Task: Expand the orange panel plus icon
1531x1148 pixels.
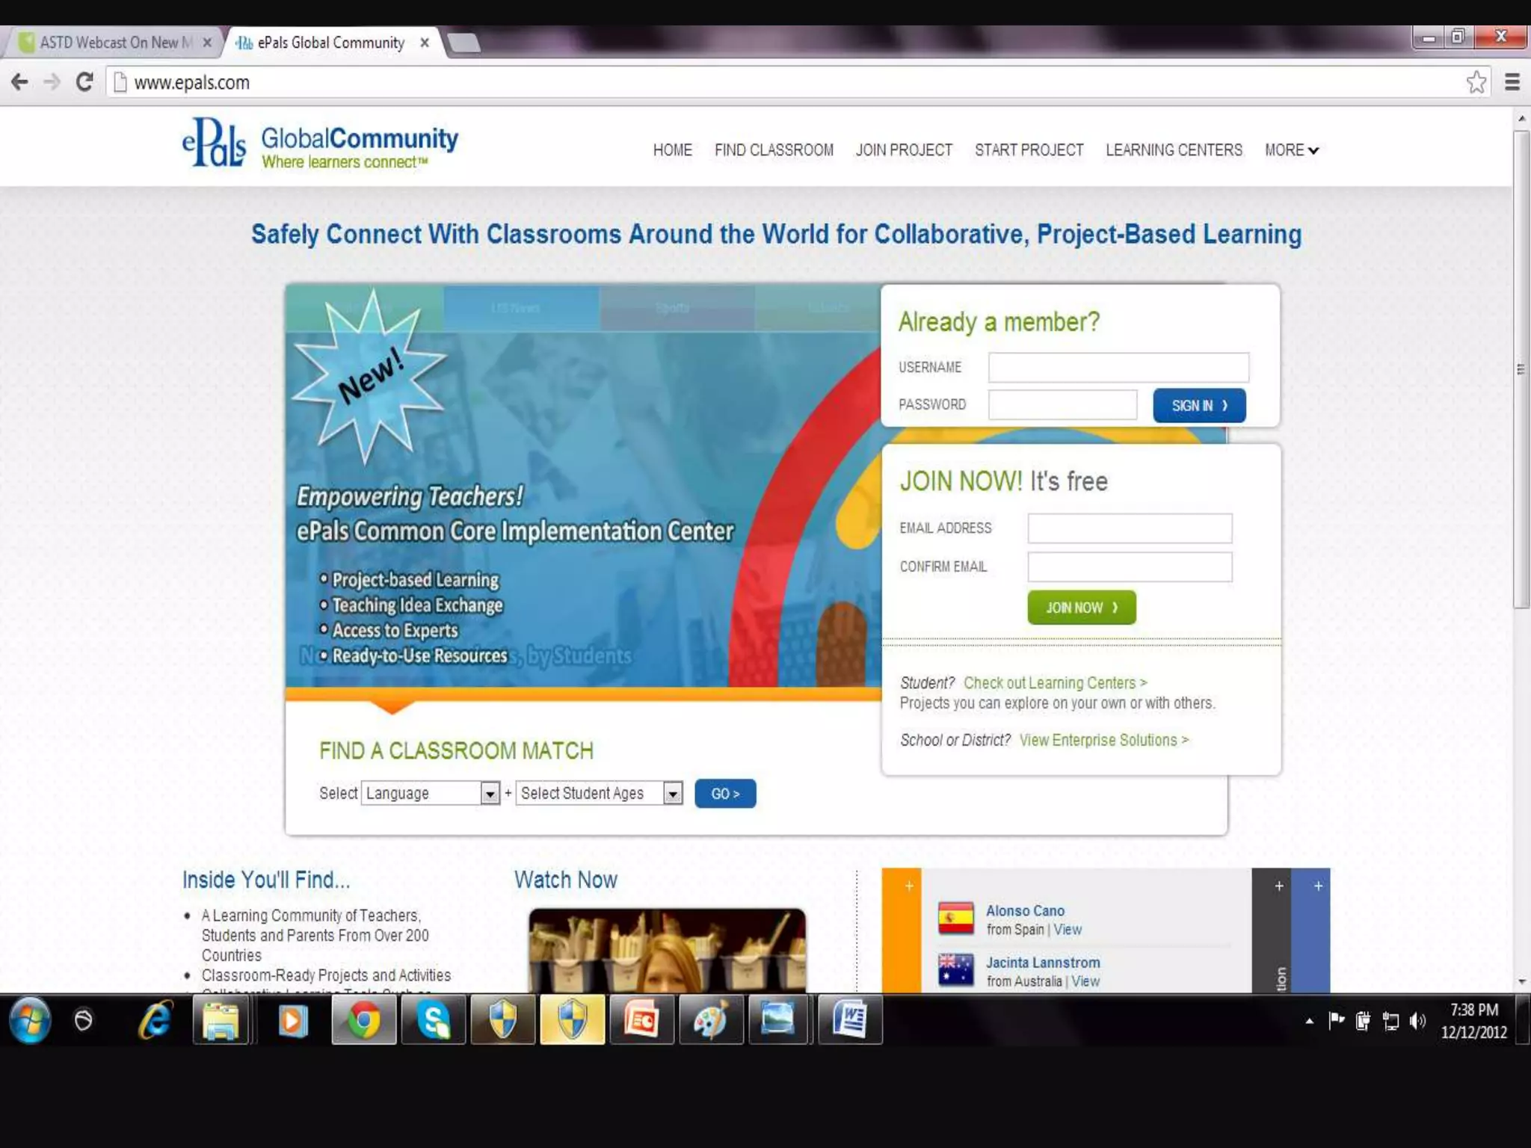Action: pos(909,886)
